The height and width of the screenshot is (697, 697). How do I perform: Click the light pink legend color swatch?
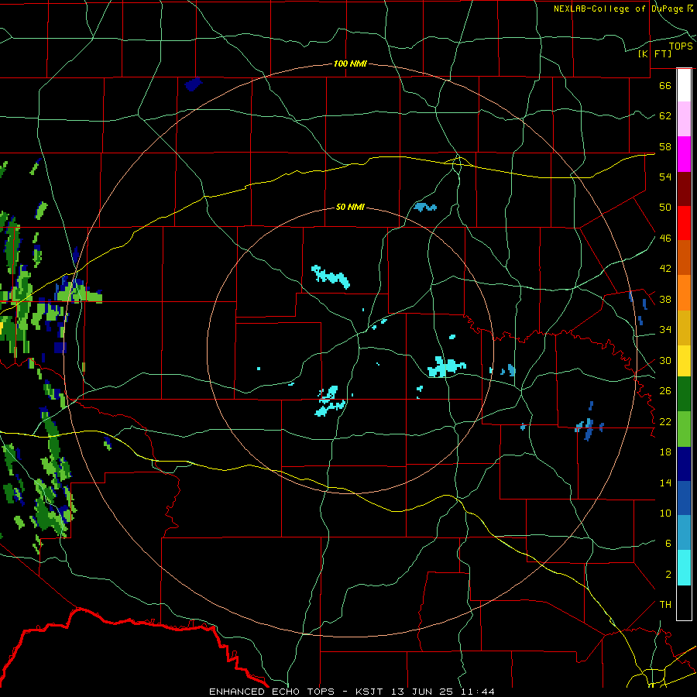coord(684,118)
